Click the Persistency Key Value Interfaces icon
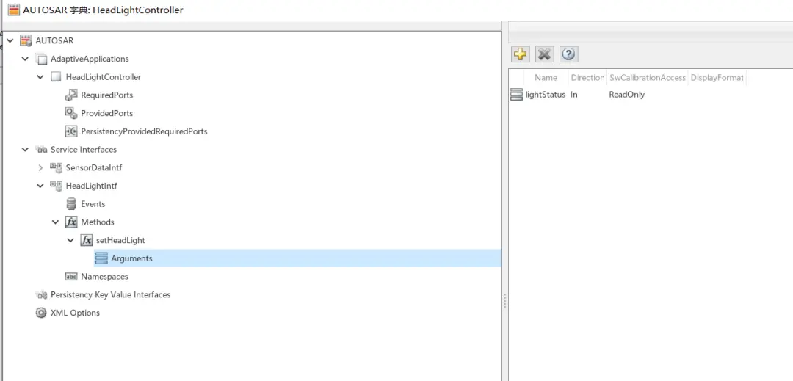793x381 pixels. click(41, 294)
